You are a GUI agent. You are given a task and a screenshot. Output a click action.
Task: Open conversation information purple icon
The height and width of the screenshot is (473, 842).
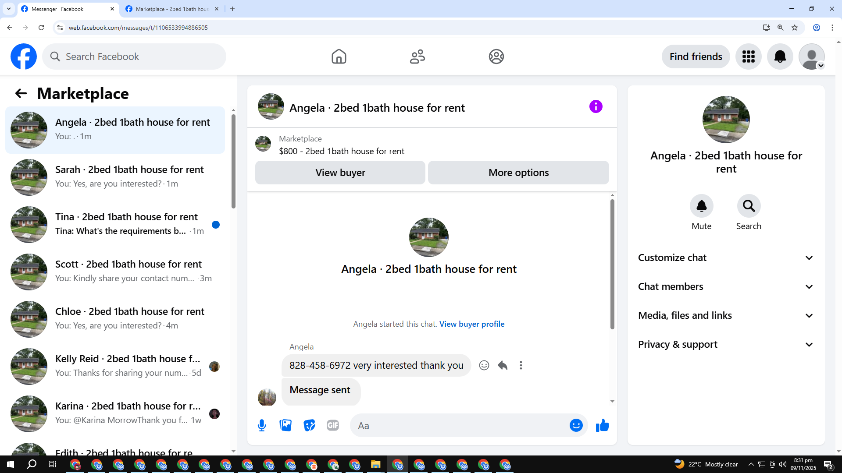(596, 106)
